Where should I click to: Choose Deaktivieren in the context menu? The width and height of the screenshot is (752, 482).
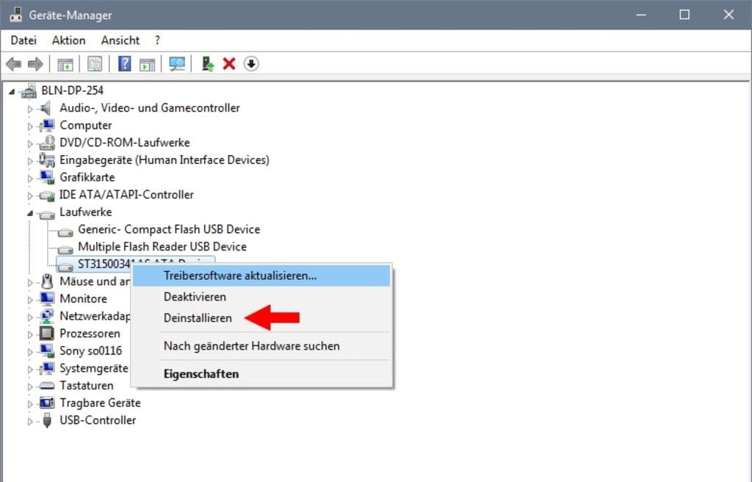pyautogui.click(x=262, y=297)
